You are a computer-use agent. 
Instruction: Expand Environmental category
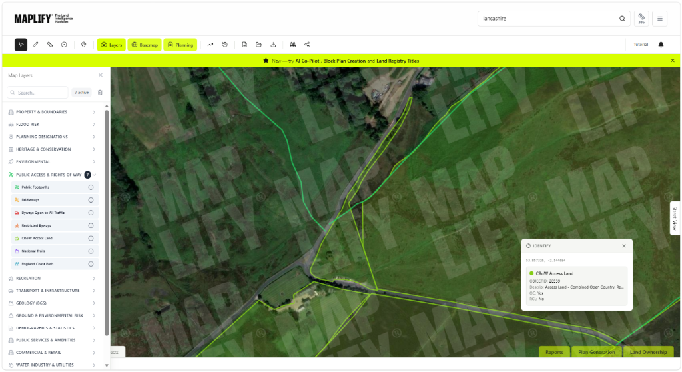point(52,161)
